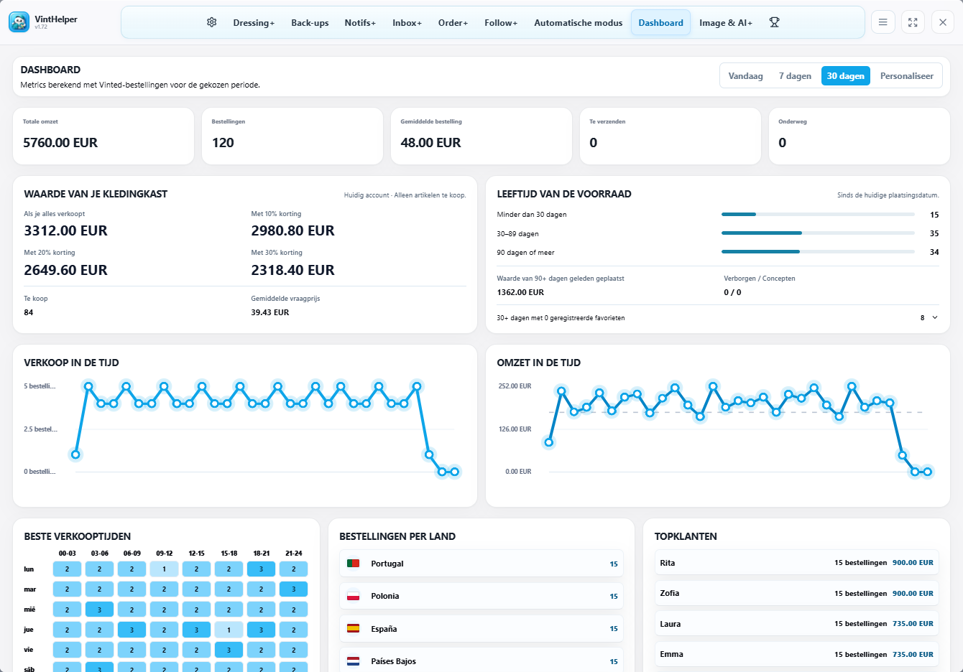963x672 pixels.
Task: Click the Portugal flag icon
Action: click(x=353, y=564)
